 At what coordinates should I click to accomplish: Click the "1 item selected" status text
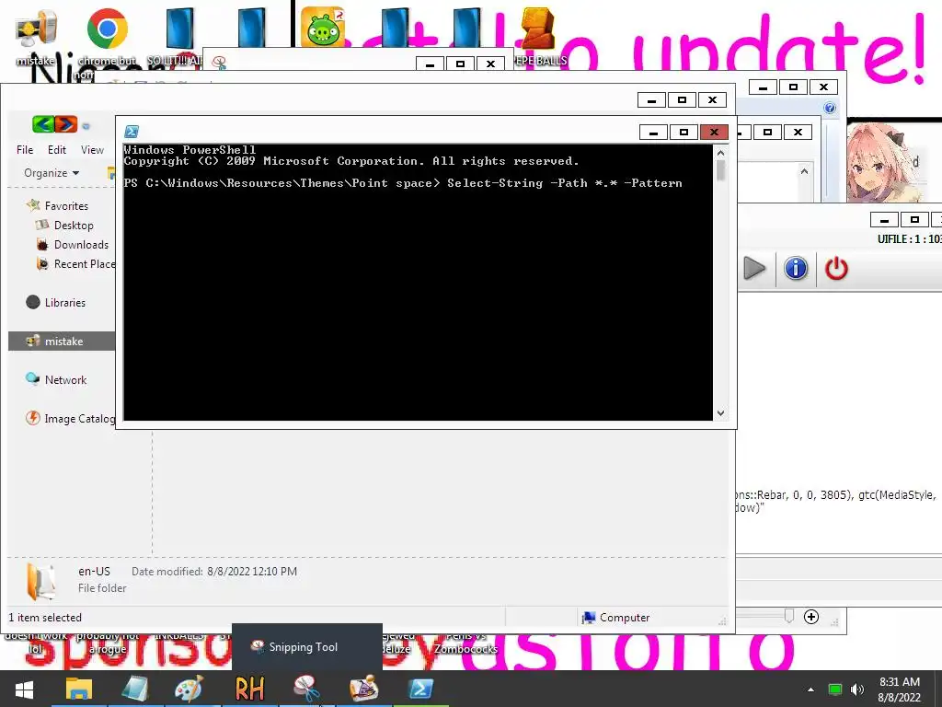(45, 618)
